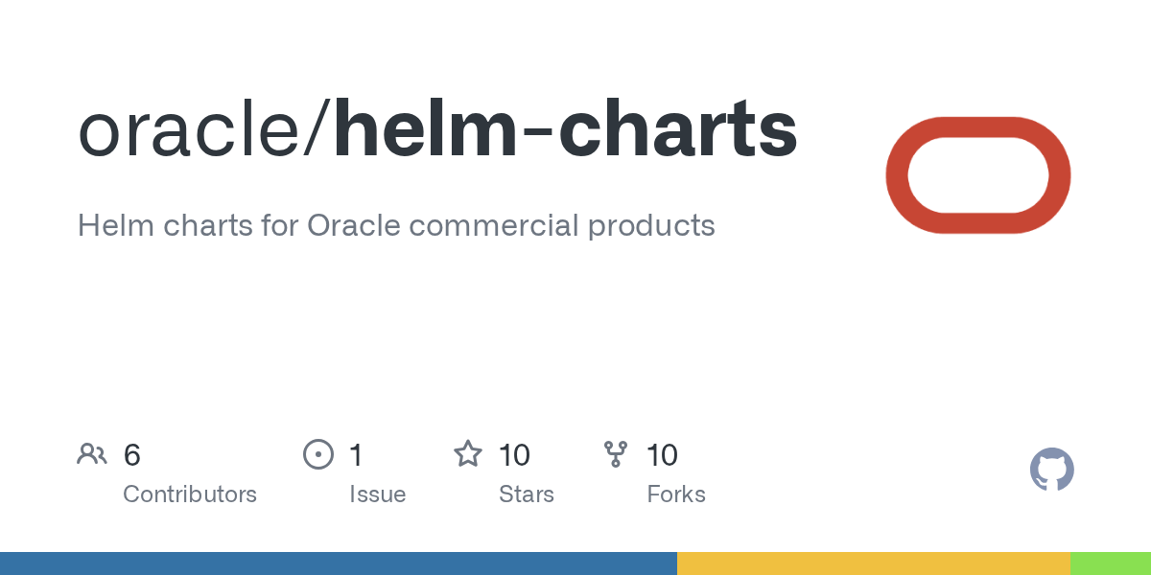This screenshot has width=1151, height=575.
Task: Click the contributors count number 6
Action: (132, 455)
